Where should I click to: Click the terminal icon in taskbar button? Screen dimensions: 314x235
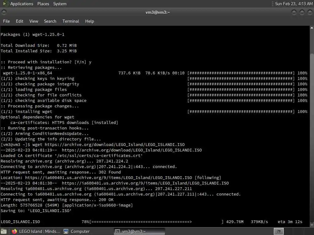(x=117, y=231)
